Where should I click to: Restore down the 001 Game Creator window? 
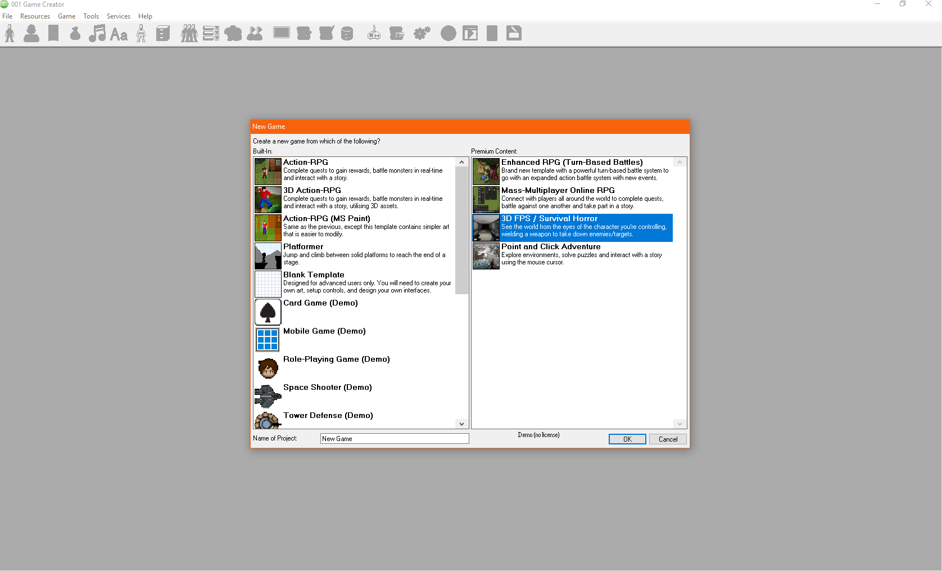(903, 4)
